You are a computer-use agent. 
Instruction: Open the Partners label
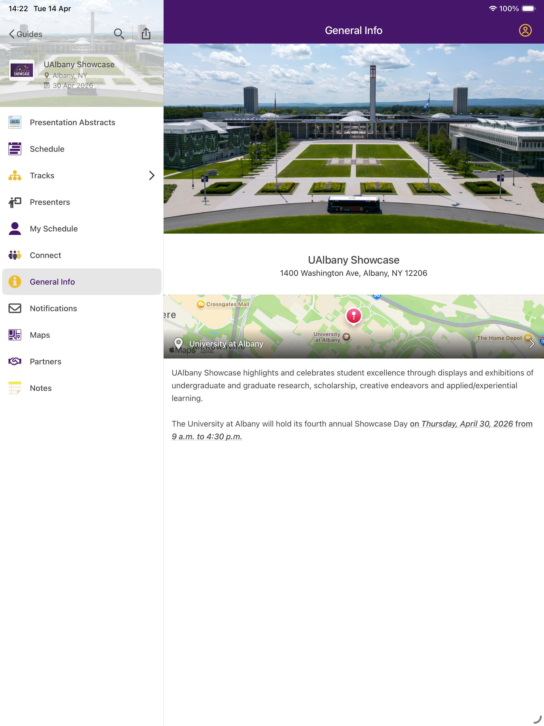46,362
